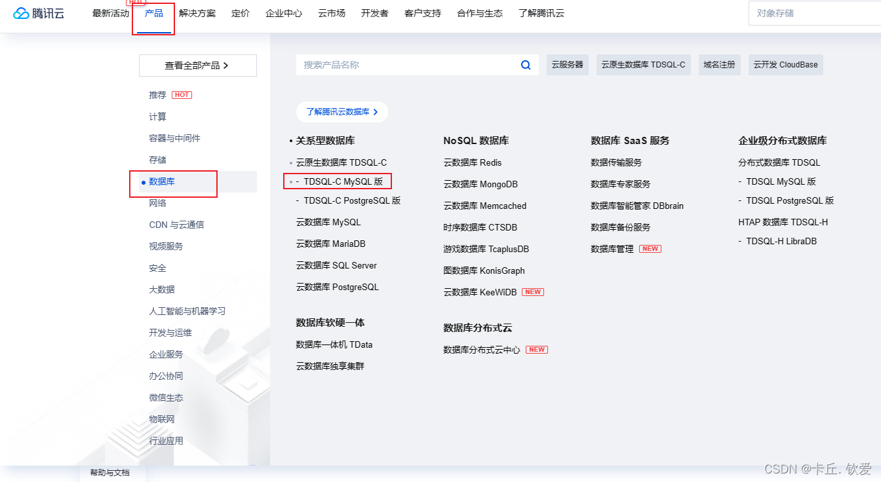Open 云数据库 KeeWiDB link

click(x=480, y=292)
